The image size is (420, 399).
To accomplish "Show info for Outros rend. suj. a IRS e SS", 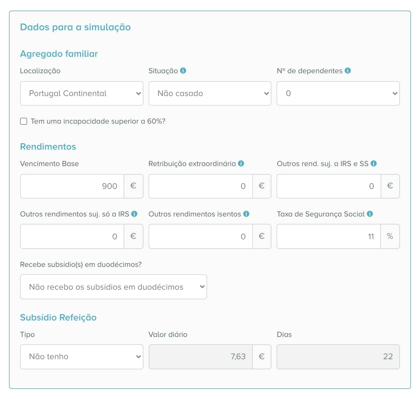I will pos(374,163).
